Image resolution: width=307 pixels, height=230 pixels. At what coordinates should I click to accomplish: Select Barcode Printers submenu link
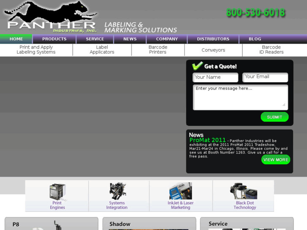pos(158,50)
